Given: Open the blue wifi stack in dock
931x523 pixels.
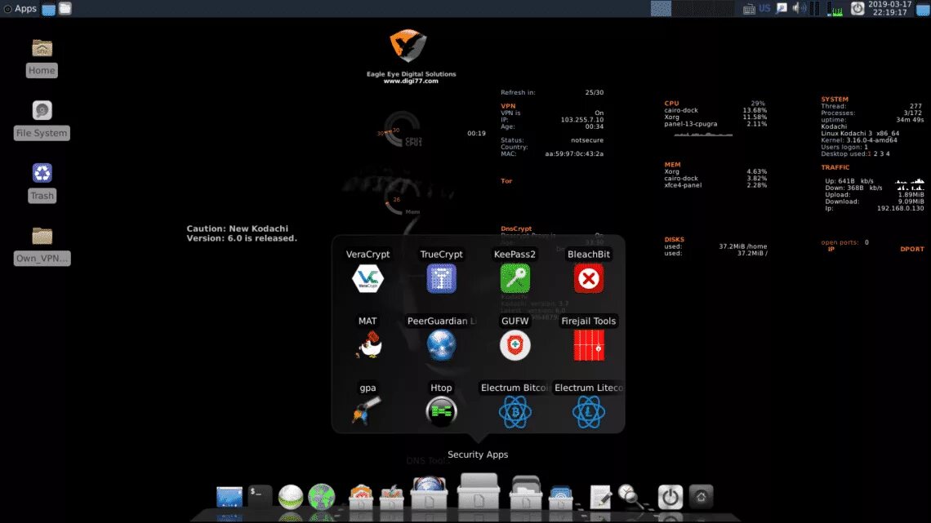Looking at the screenshot, I should (560, 497).
